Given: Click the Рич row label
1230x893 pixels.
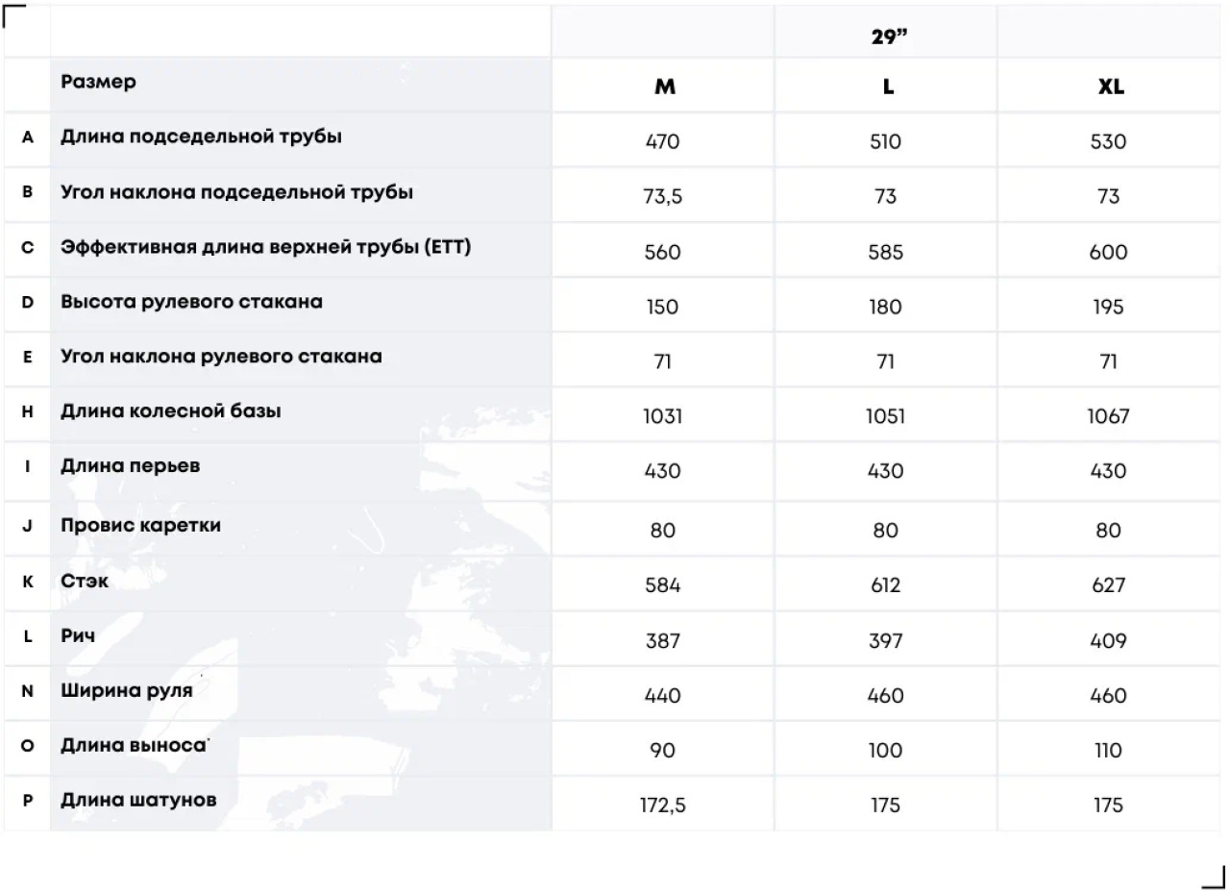Looking at the screenshot, I should pos(78,635).
